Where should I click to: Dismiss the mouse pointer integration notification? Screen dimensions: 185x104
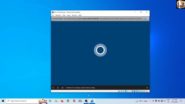pos(145,18)
